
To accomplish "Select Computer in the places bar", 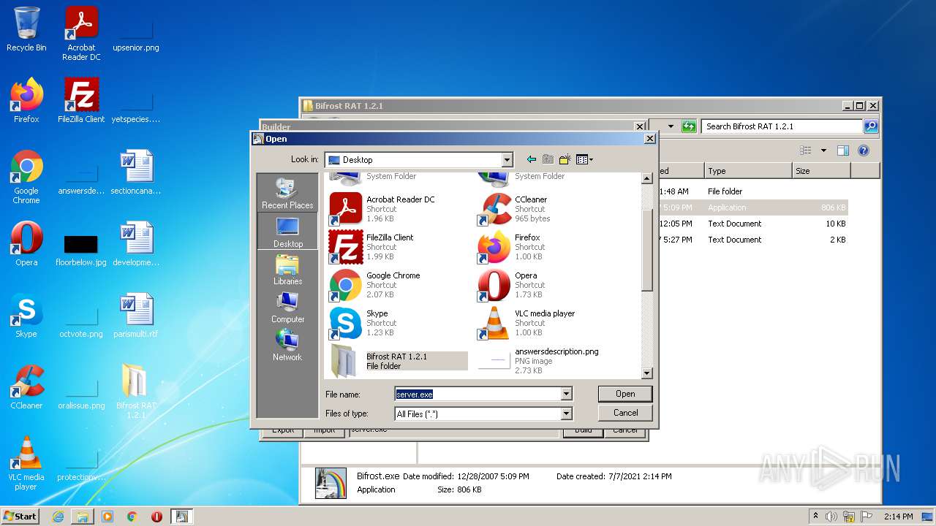I will point(287,308).
